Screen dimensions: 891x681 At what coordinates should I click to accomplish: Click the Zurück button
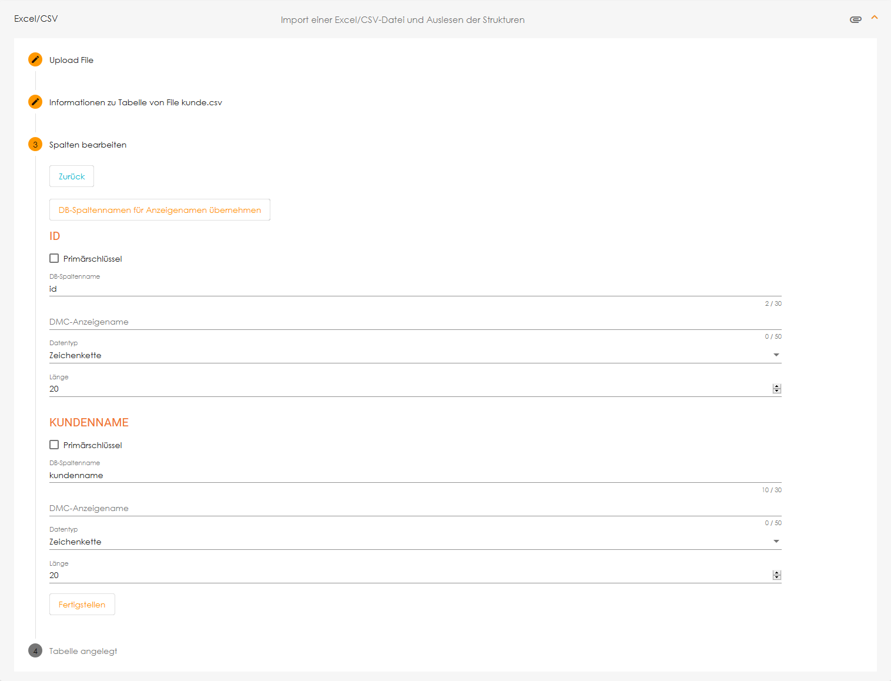point(72,176)
